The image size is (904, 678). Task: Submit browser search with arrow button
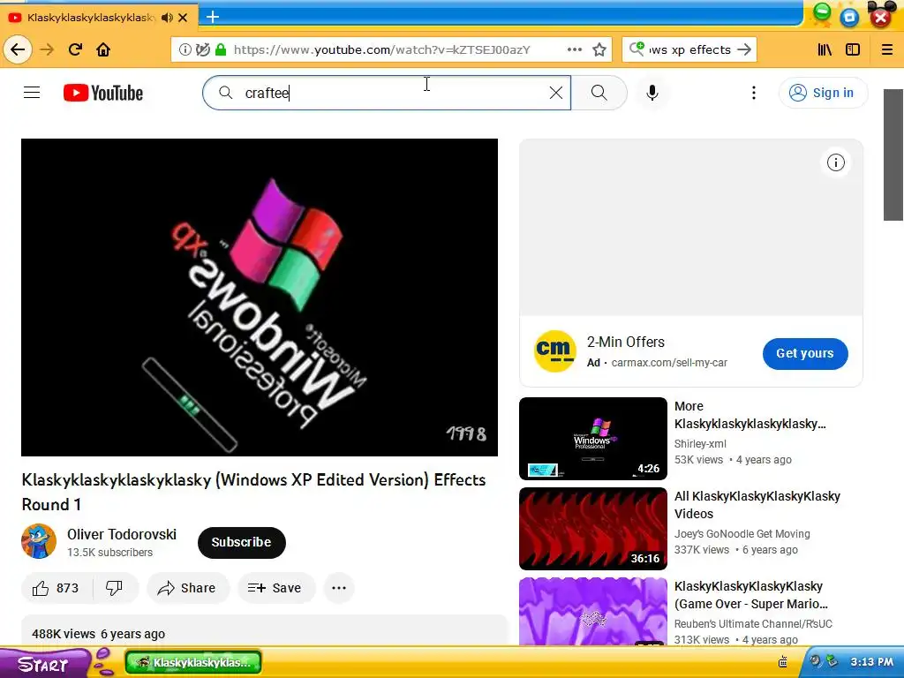click(x=744, y=49)
